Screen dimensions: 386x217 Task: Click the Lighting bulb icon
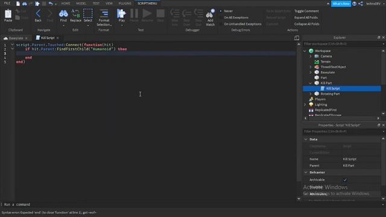[311, 104]
